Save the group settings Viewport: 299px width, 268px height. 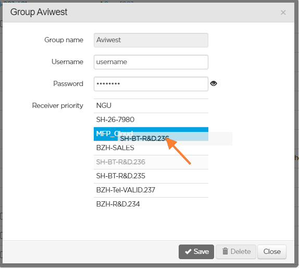click(x=196, y=252)
